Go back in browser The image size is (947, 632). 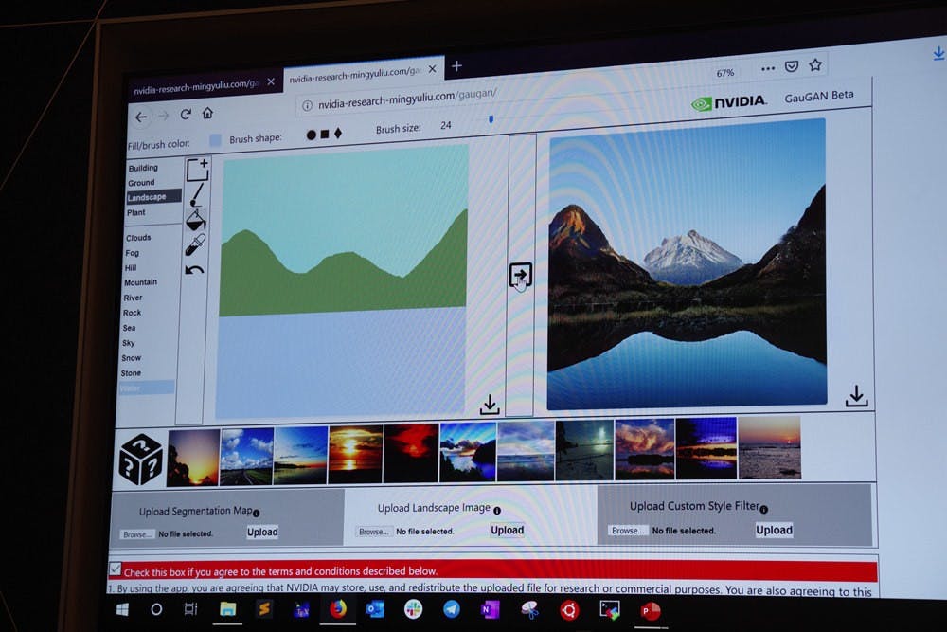coord(141,117)
